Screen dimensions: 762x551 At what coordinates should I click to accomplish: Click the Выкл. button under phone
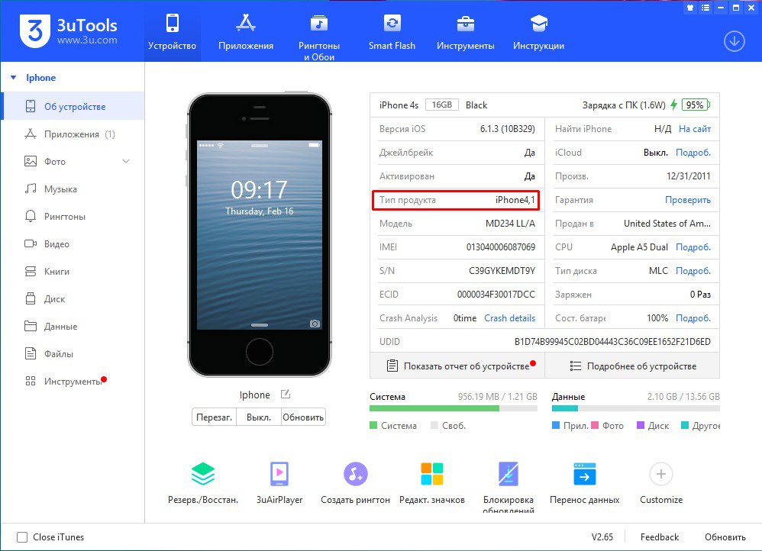[x=259, y=417]
